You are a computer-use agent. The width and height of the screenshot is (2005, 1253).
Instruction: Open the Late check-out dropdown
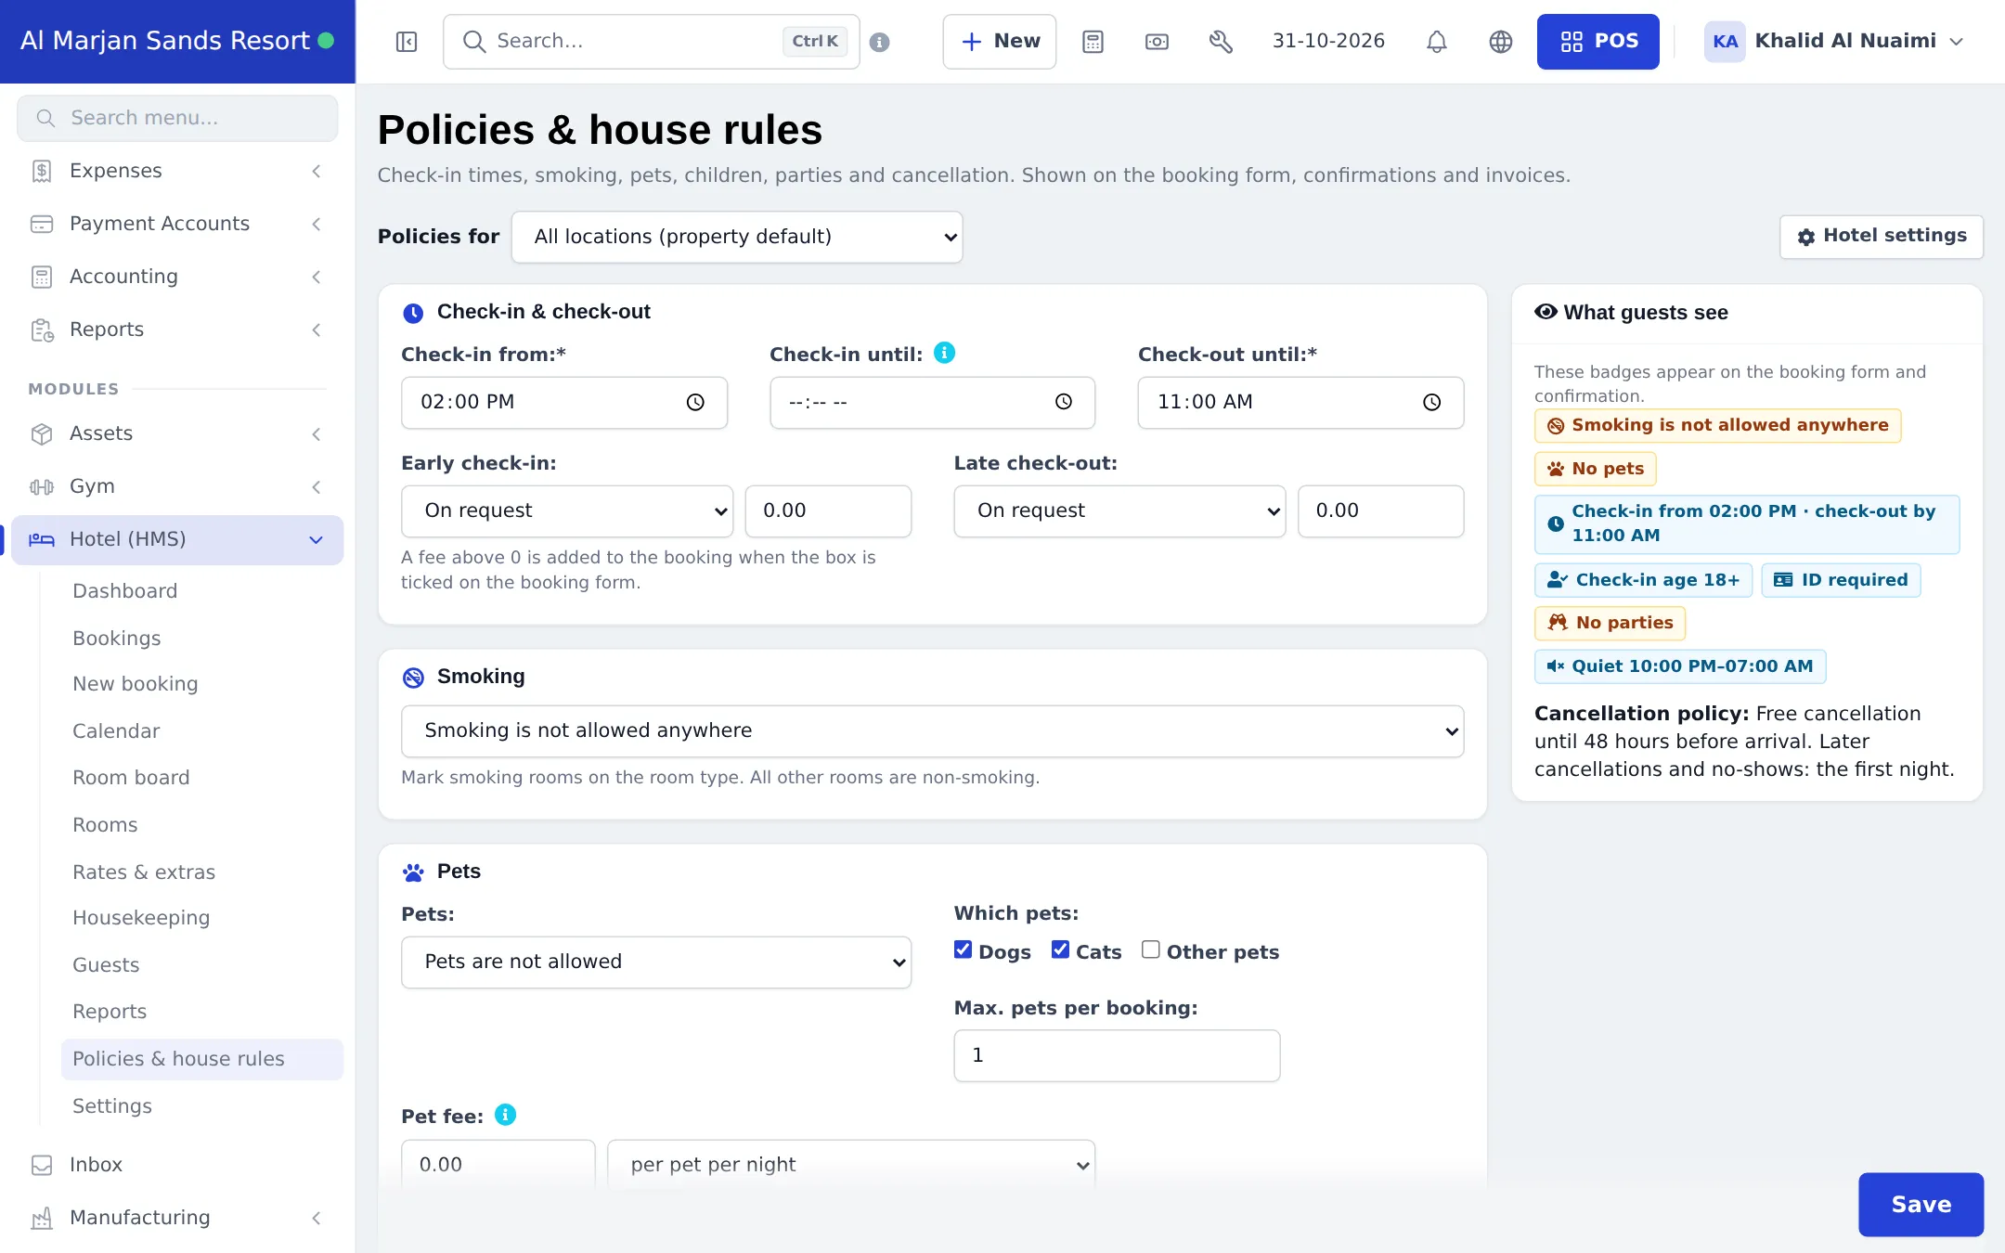[x=1119, y=510]
